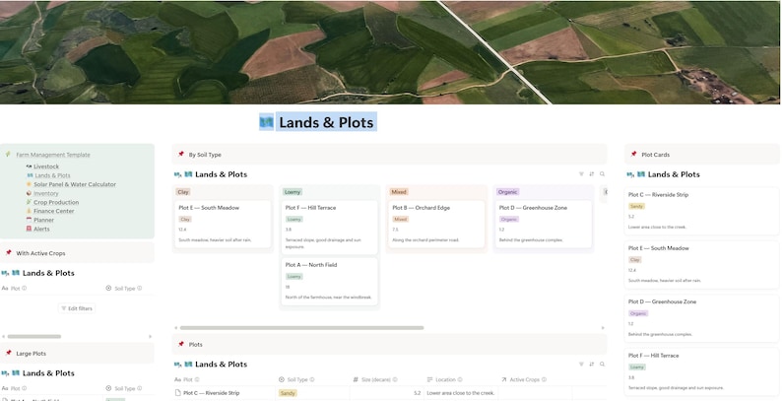Click With Active Crops table horizontal scrollbar
This screenshot has width=782, height=401.
pos(33,337)
